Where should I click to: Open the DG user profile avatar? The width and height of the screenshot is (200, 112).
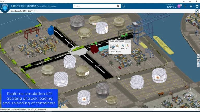tap(179, 6)
